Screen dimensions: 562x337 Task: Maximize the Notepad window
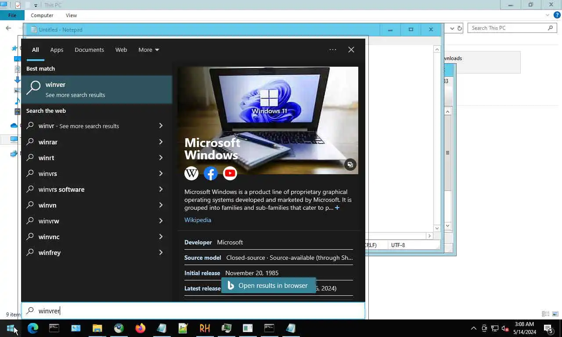point(411,29)
